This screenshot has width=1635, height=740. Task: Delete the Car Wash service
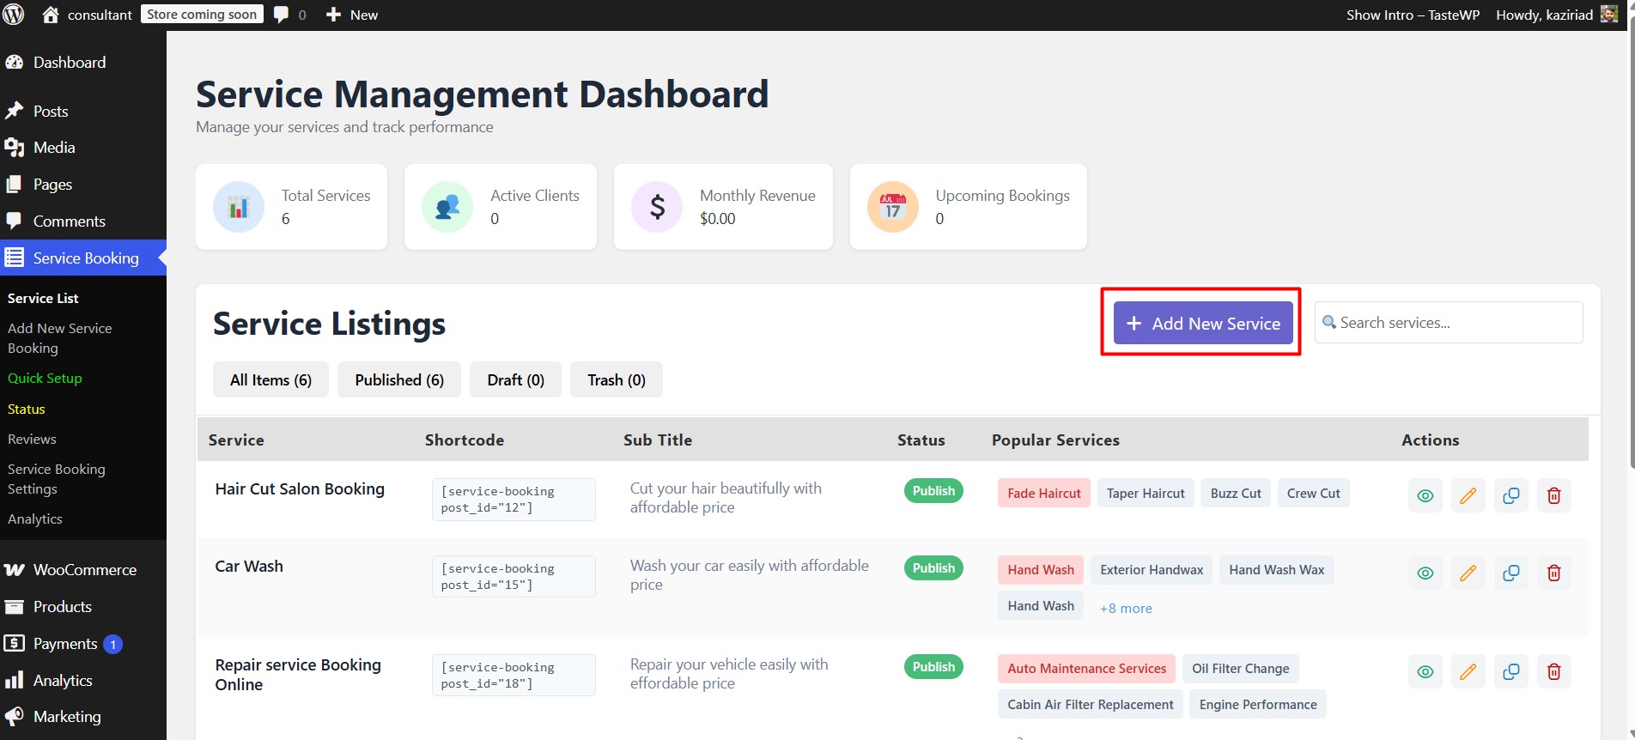point(1553,573)
